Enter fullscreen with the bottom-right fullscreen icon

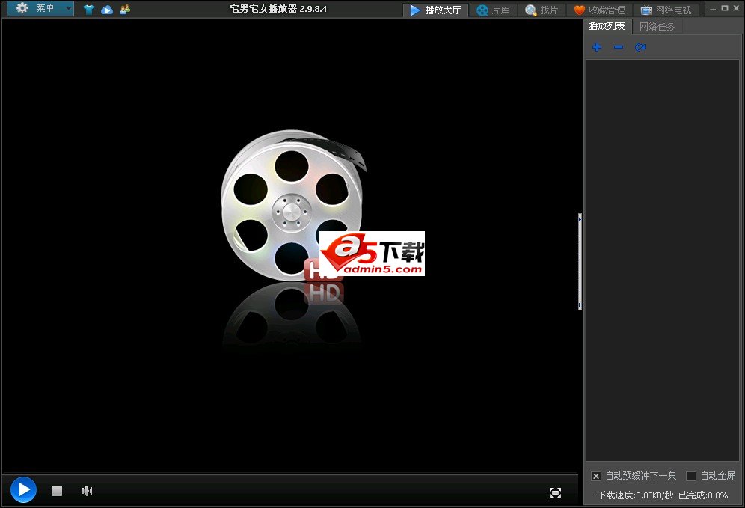pos(555,492)
